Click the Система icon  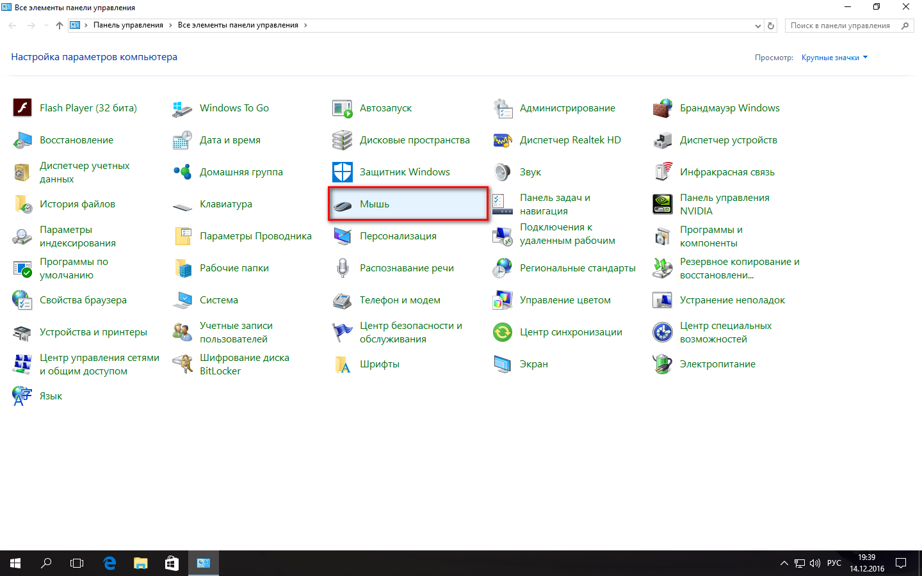click(182, 300)
